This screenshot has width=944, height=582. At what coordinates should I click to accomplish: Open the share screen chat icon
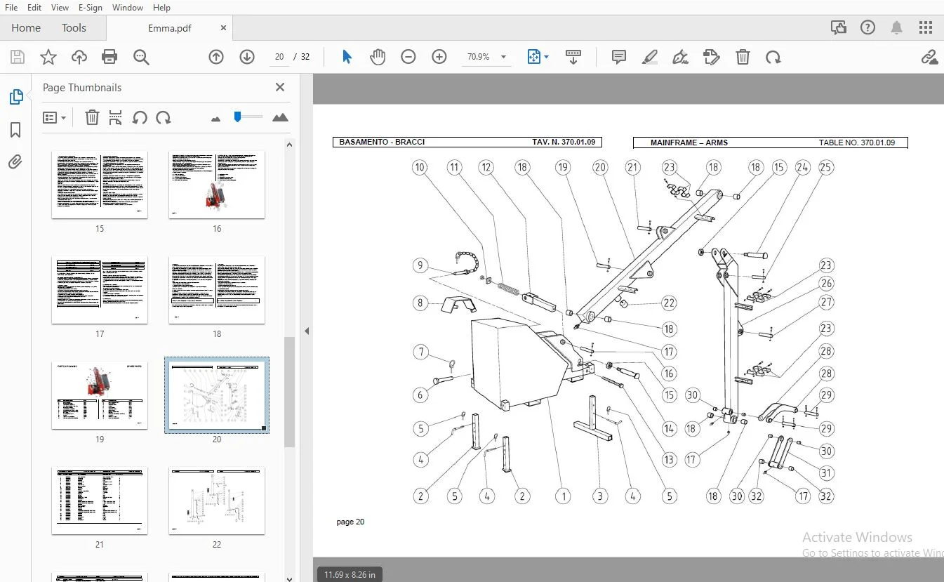point(838,28)
